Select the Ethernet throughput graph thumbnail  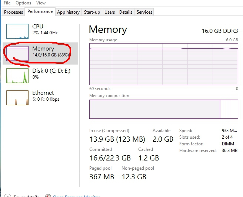coord(17,98)
